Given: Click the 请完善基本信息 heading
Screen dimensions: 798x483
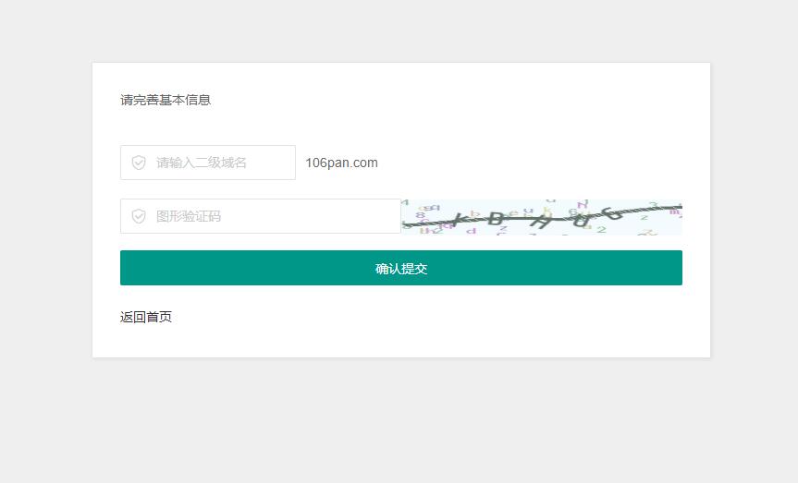Looking at the screenshot, I should [x=166, y=100].
